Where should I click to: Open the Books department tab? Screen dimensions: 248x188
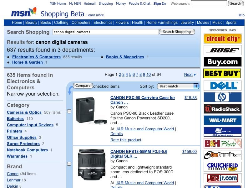(x=46, y=23)
